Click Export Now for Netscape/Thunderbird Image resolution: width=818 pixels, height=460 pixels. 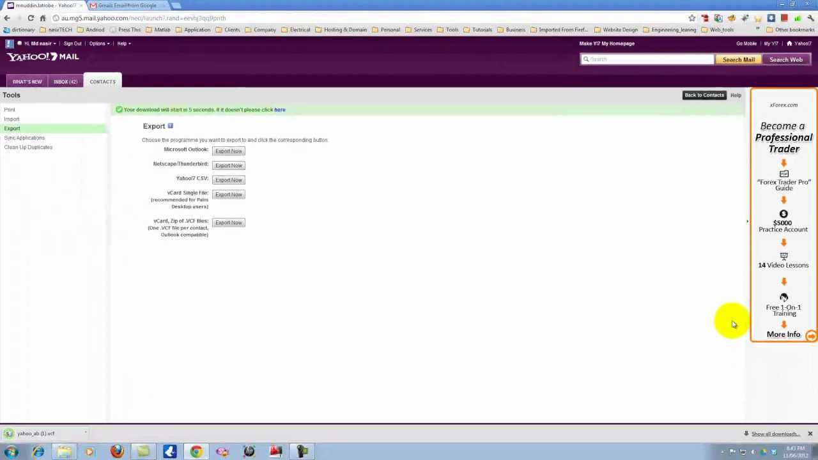229,165
